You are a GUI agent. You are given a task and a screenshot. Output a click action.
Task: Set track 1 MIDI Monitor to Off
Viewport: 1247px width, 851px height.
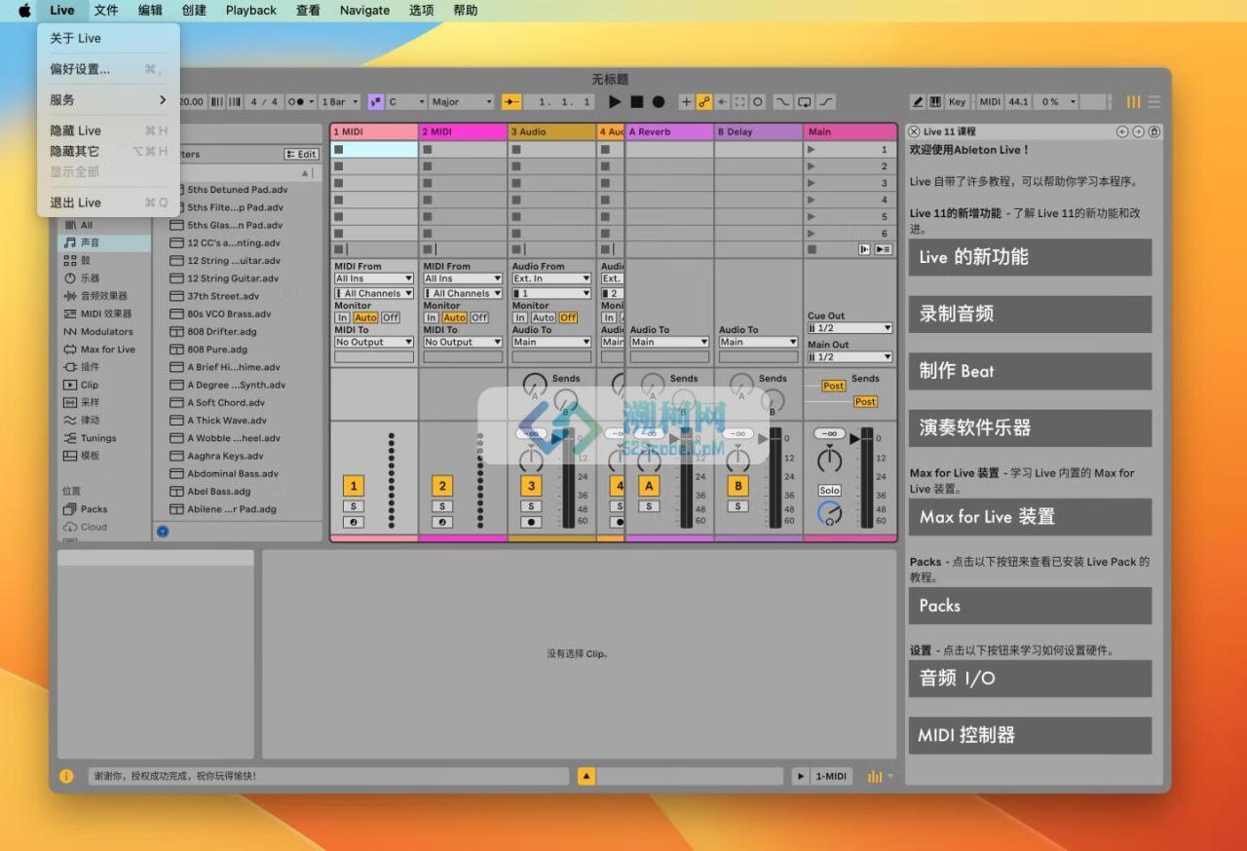391,317
